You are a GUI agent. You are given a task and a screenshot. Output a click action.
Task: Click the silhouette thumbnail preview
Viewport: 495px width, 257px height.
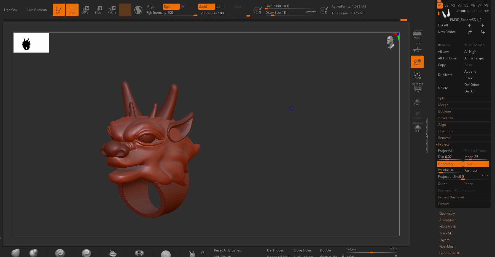(31, 43)
